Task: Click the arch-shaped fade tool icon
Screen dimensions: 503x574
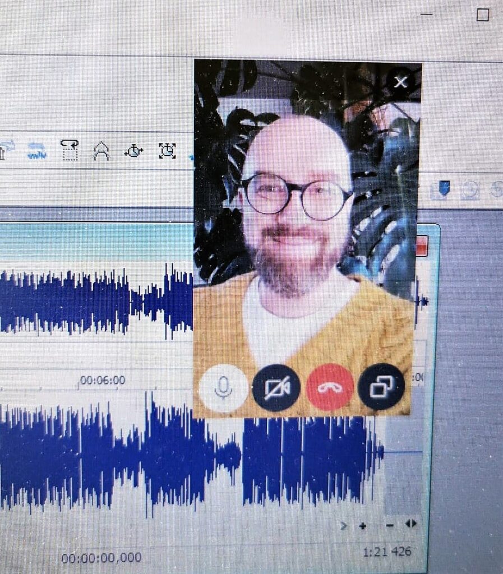Action: tap(101, 151)
